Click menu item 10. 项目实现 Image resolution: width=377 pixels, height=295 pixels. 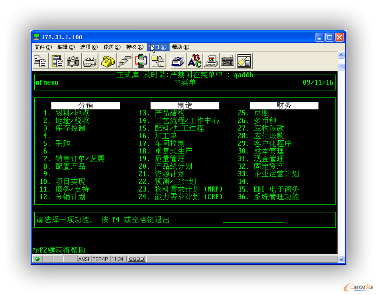point(62,182)
